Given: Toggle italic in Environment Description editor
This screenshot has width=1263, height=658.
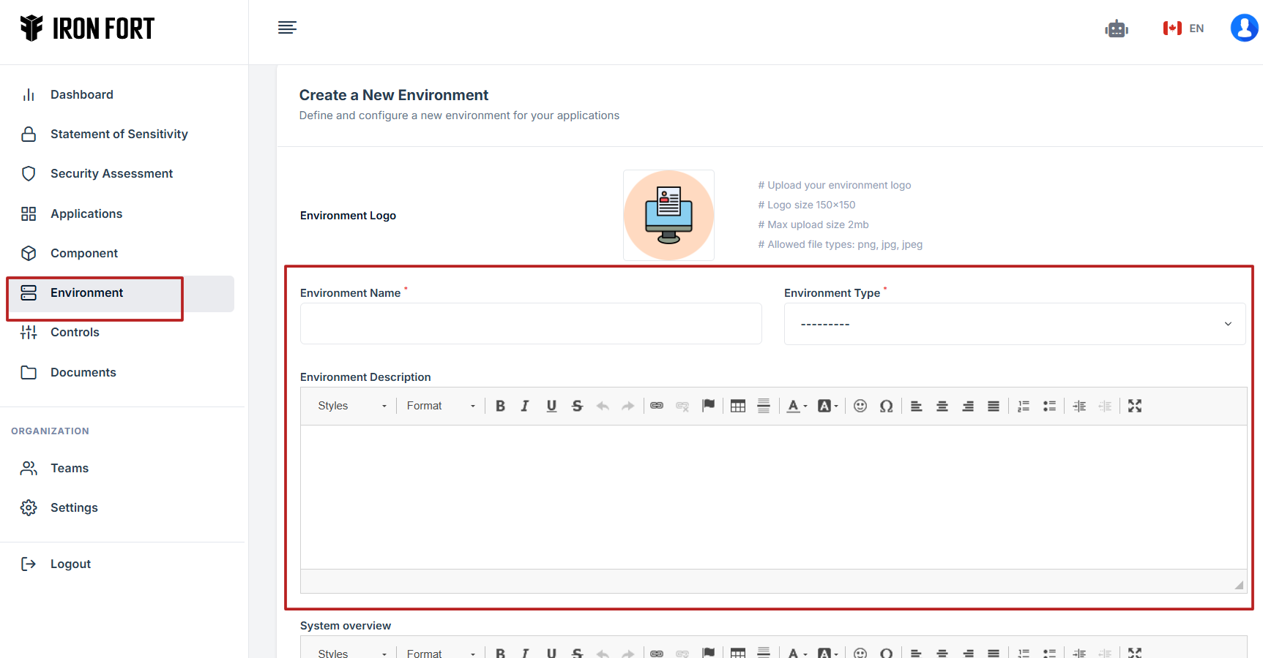Looking at the screenshot, I should (525, 406).
